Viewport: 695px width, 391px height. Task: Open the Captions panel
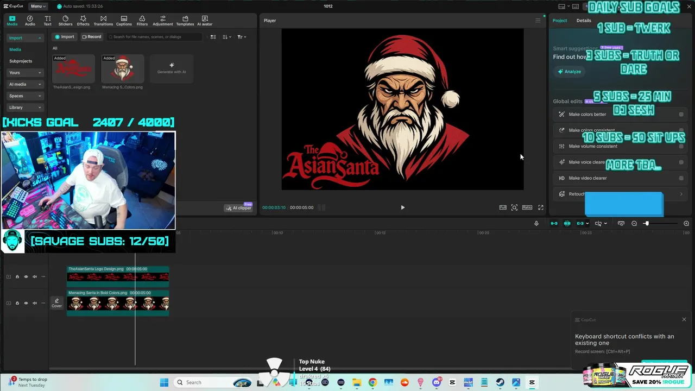124,21
